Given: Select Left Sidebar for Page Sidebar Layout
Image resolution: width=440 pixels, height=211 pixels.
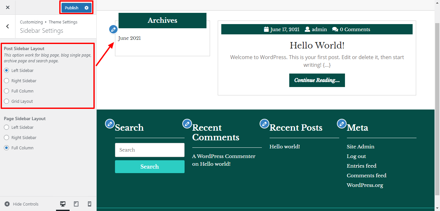Looking at the screenshot, I should (x=6, y=127).
